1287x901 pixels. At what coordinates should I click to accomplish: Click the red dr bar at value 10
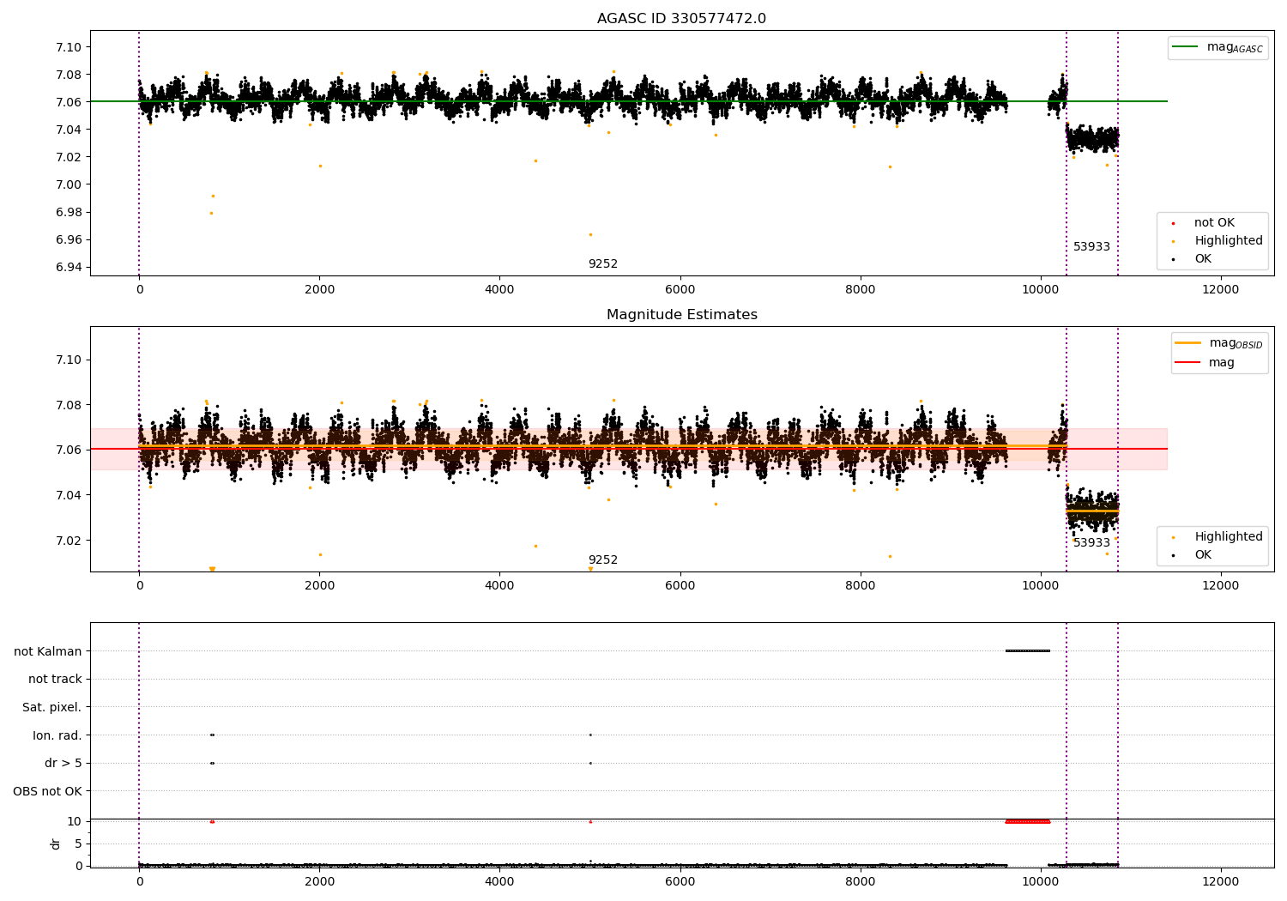1027,821
